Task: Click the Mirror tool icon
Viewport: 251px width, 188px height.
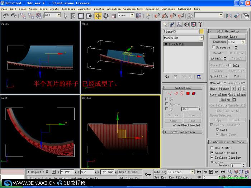Action: (x=229, y=16)
